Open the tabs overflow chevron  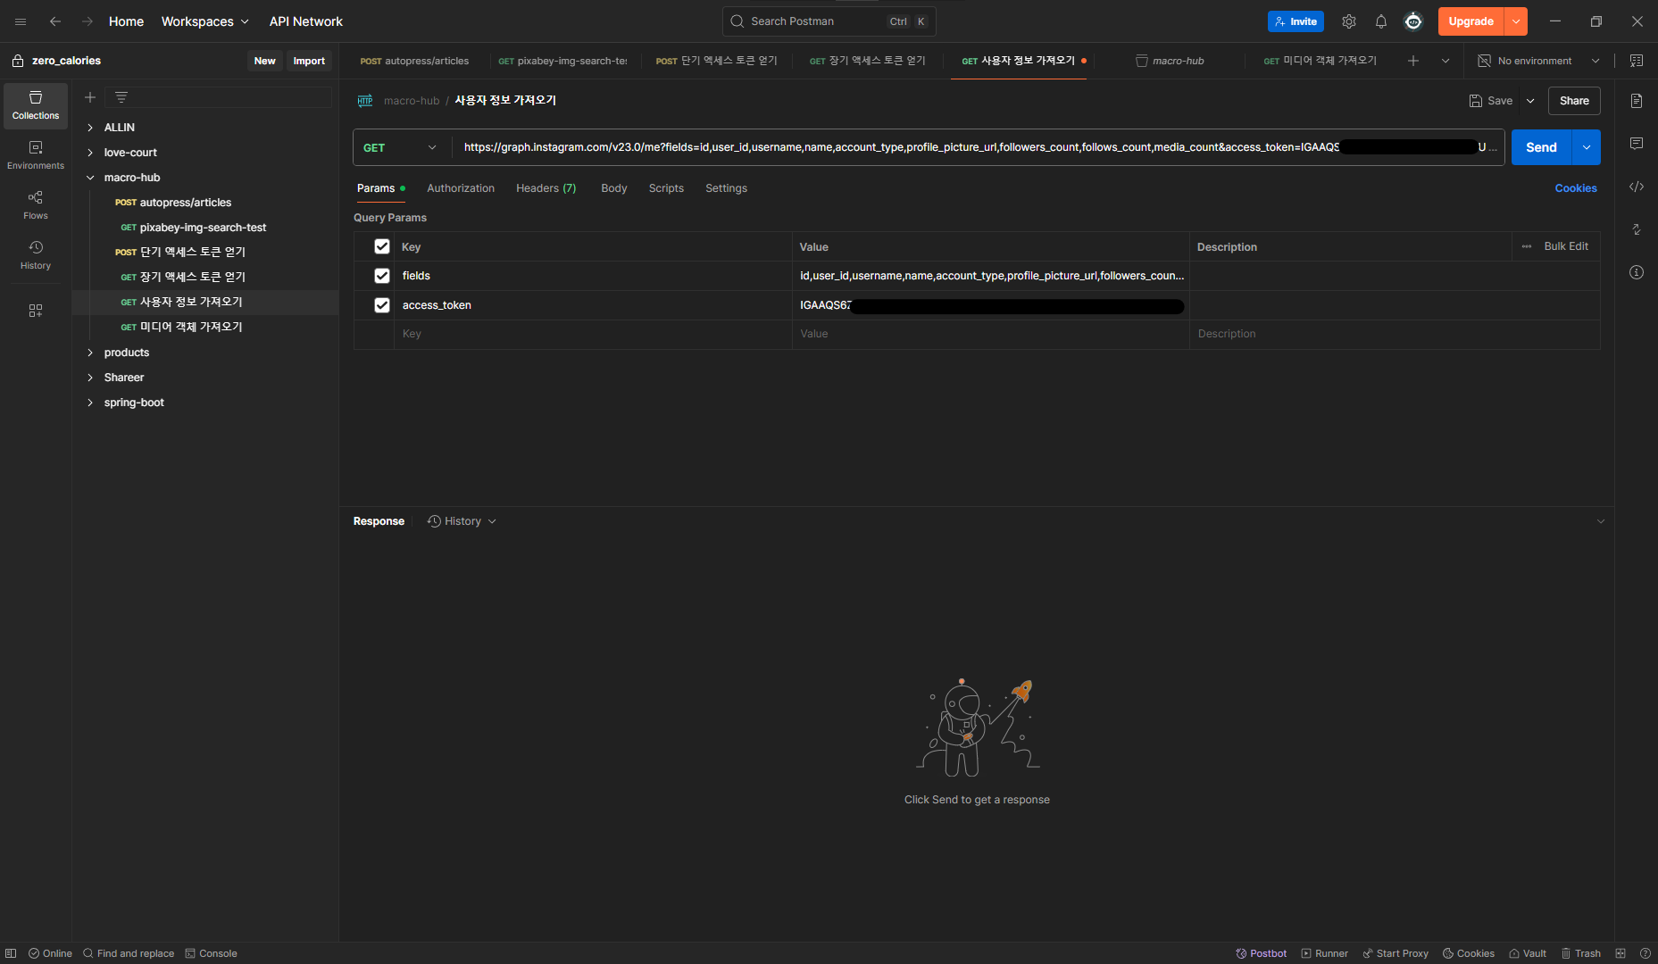click(x=1446, y=61)
